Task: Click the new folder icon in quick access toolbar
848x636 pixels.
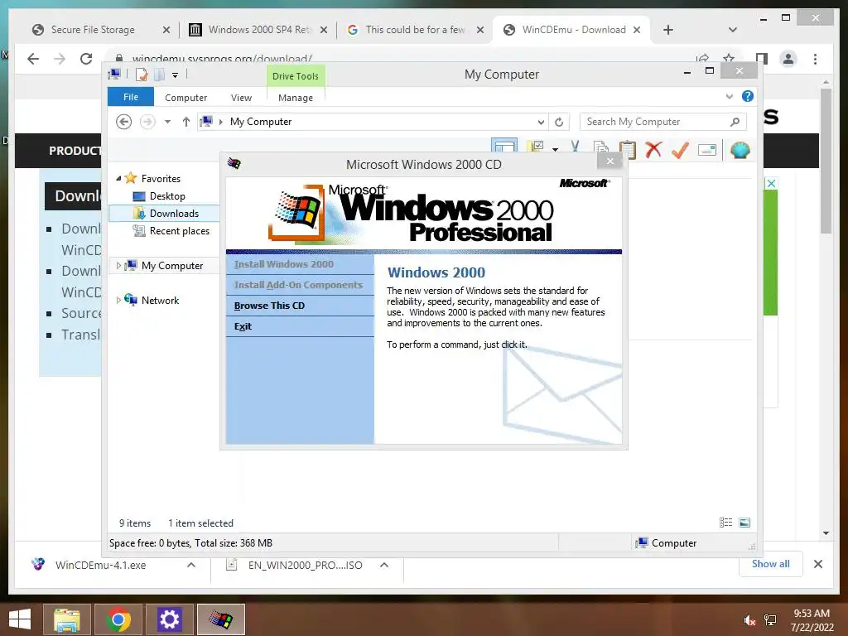Action: [x=160, y=75]
